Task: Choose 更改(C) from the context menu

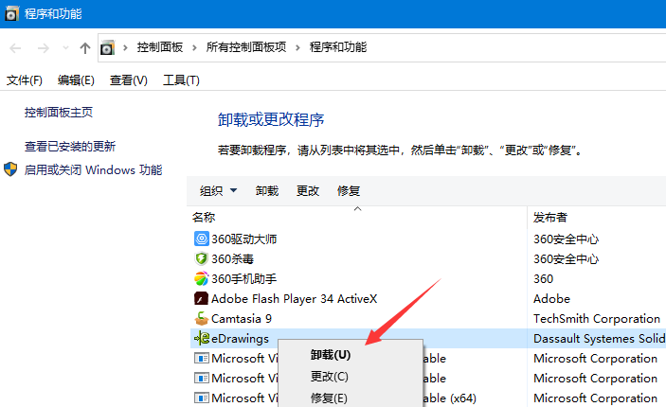Action: click(x=329, y=377)
